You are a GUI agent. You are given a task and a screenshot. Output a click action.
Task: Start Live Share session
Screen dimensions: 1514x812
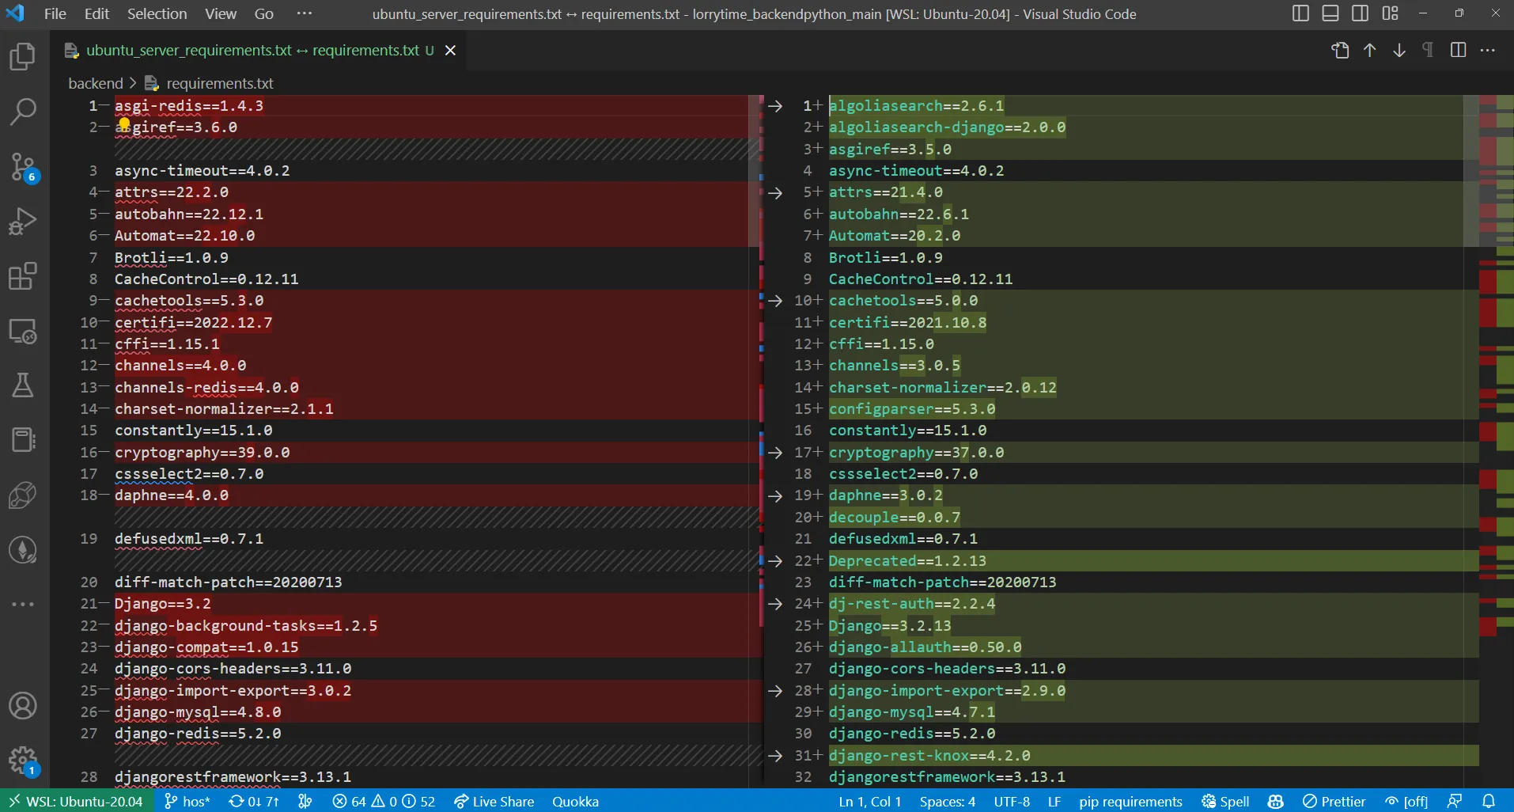pos(494,801)
